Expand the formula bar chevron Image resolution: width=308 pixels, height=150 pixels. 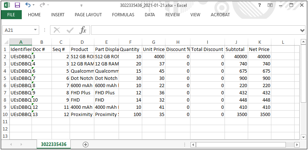click(x=303, y=30)
